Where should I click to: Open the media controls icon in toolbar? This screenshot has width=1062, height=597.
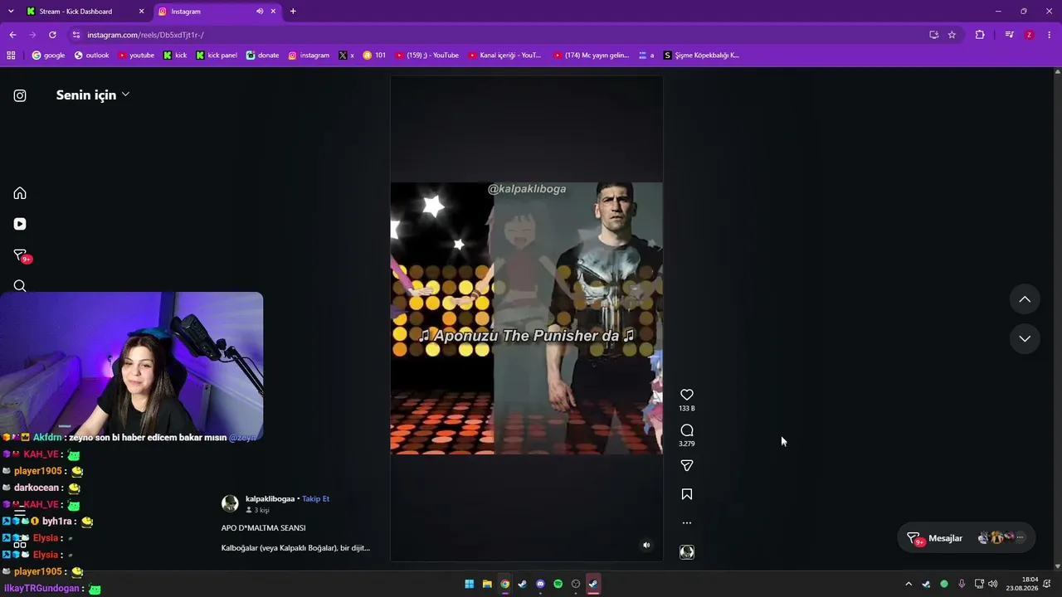1009,35
